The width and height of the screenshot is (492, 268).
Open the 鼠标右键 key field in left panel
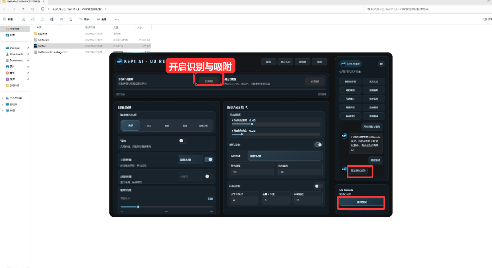pos(191,160)
